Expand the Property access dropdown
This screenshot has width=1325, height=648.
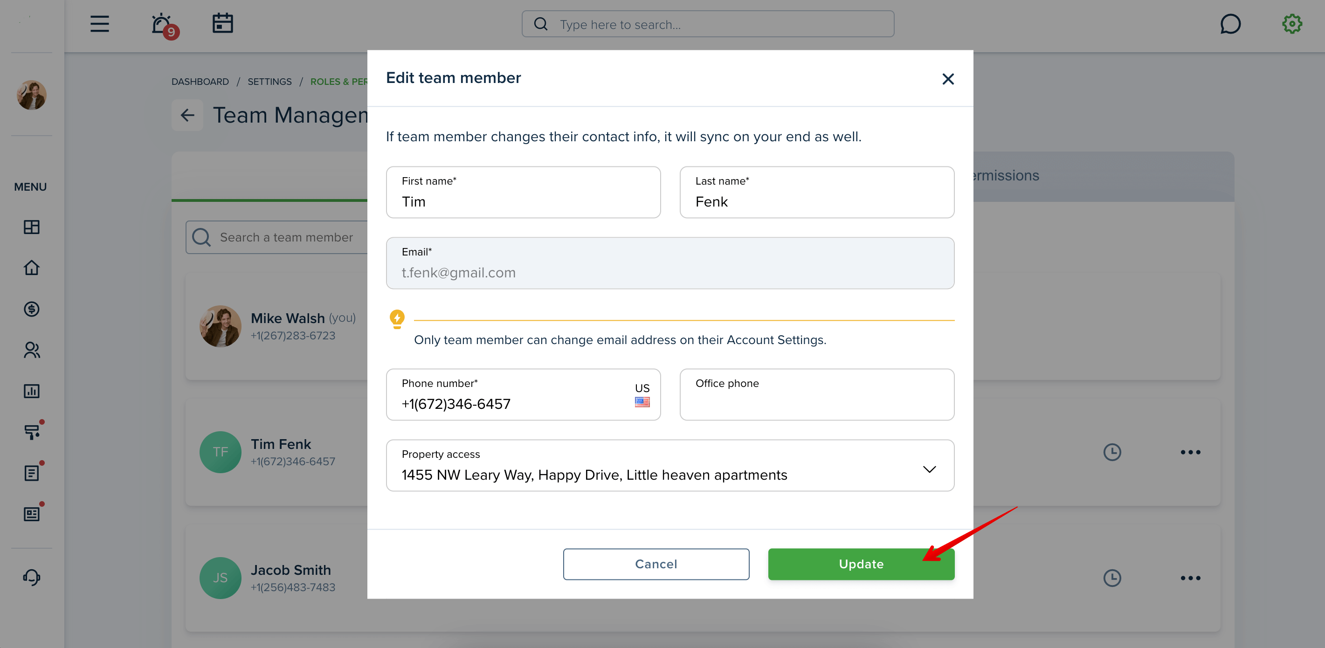pyautogui.click(x=669, y=465)
